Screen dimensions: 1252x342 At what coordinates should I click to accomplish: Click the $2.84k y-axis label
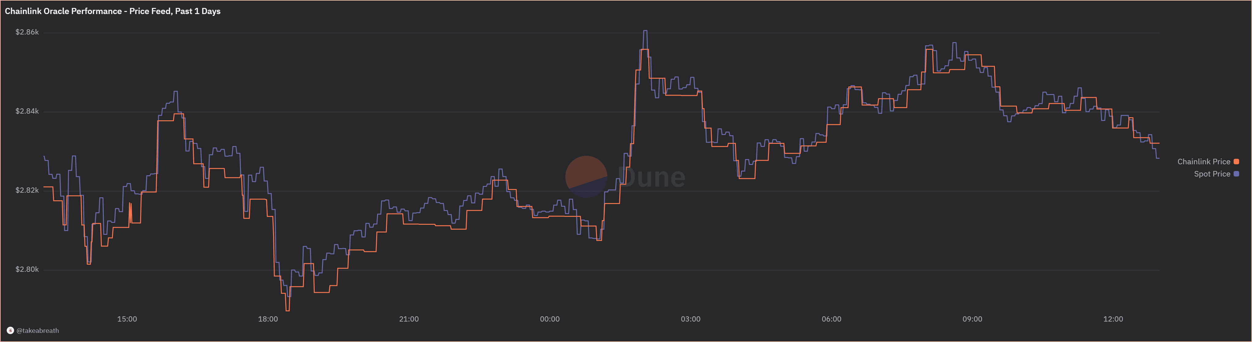[27, 111]
